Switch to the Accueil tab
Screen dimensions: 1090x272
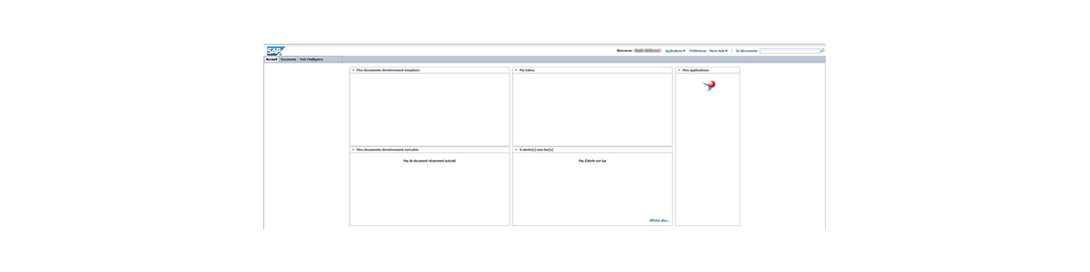272,59
